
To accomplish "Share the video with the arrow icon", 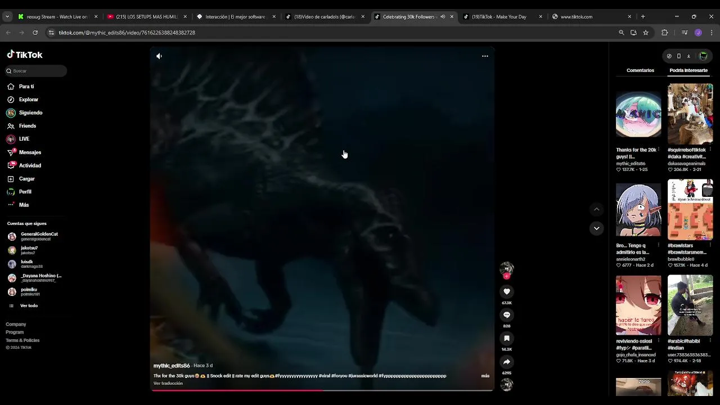I will [x=507, y=362].
